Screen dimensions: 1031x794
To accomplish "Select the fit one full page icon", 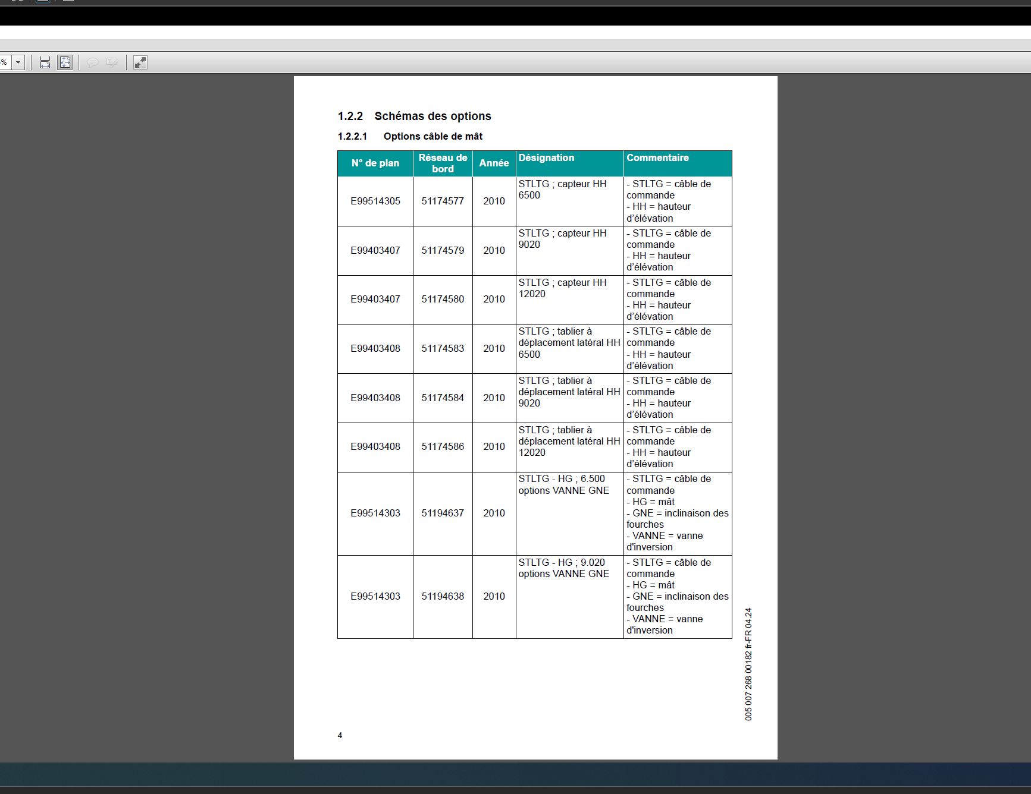I will 65,62.
